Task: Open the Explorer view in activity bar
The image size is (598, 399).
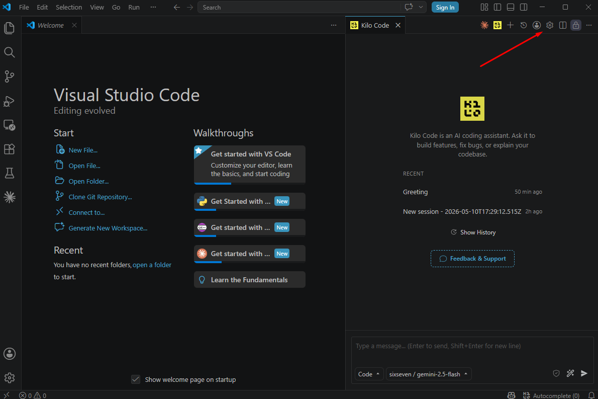Action: [x=10, y=28]
